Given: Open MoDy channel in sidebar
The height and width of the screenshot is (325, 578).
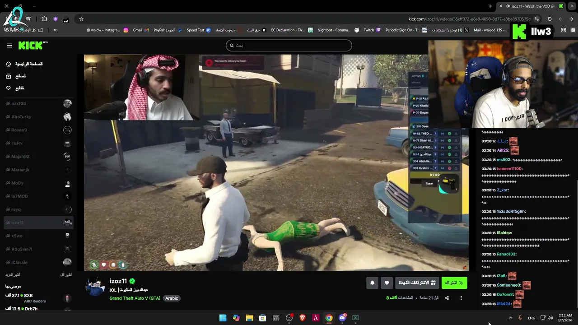Looking at the screenshot, I should coord(38,183).
